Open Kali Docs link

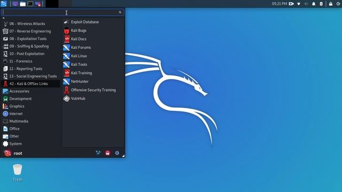pos(94,39)
